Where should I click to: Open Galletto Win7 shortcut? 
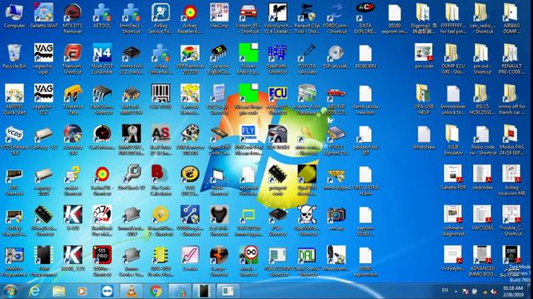43,17
